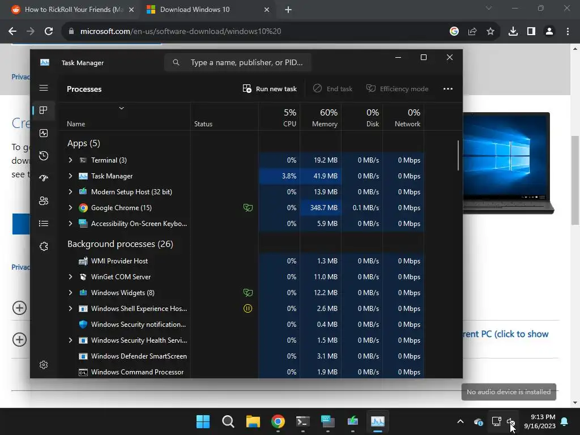Viewport: 580px width, 435px height.
Task: Sort processes by CPU column
Action: coord(279,117)
